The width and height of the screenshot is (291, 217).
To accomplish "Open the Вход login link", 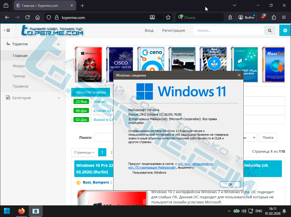I will [149, 30].
